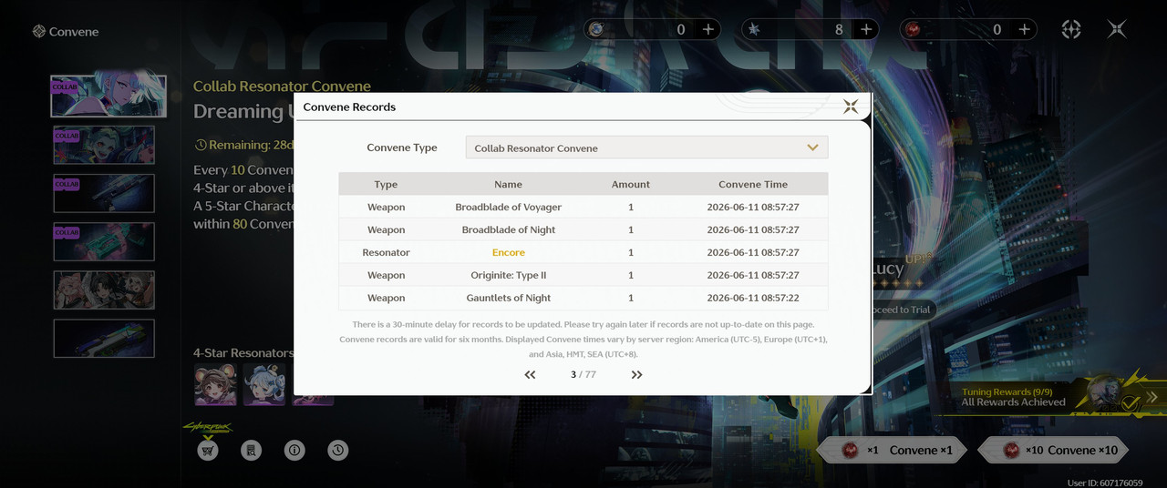Select the second Collab banner thumbnail
This screenshot has width=1167, height=488.
click(104, 145)
